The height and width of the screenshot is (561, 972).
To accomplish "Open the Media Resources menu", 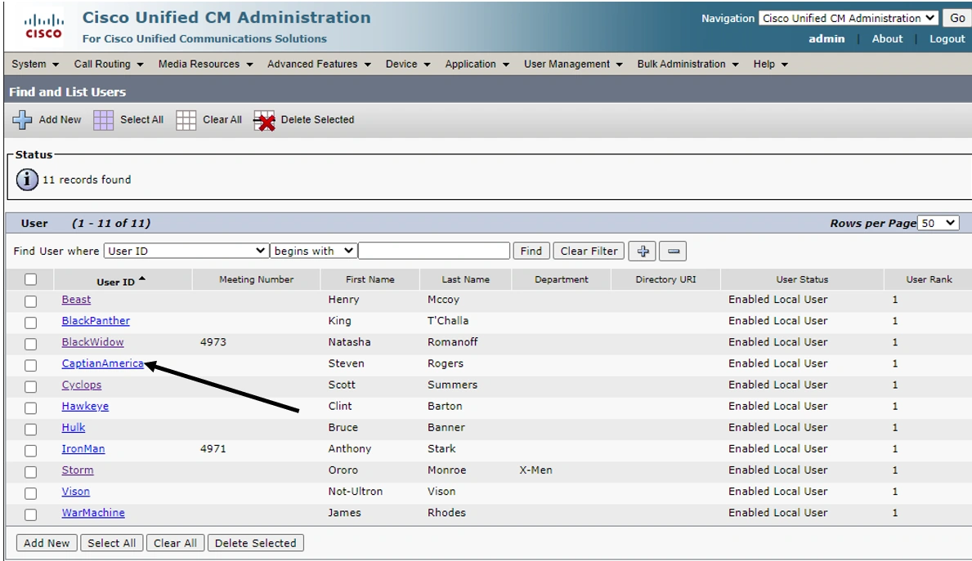I will (205, 64).
